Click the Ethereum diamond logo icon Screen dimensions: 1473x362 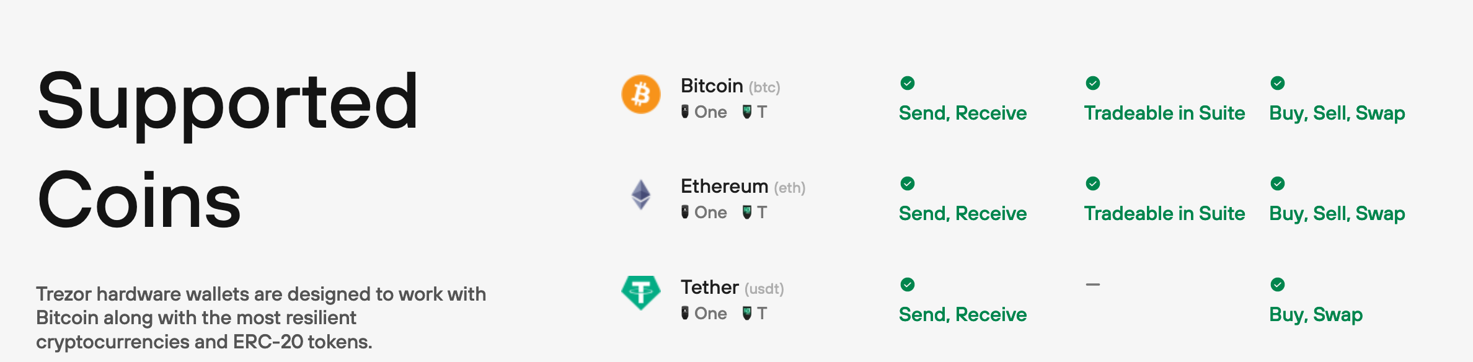tap(641, 195)
